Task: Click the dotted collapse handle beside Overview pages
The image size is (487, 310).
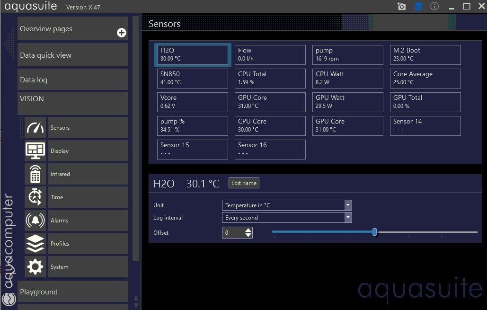Action: tap(9, 44)
